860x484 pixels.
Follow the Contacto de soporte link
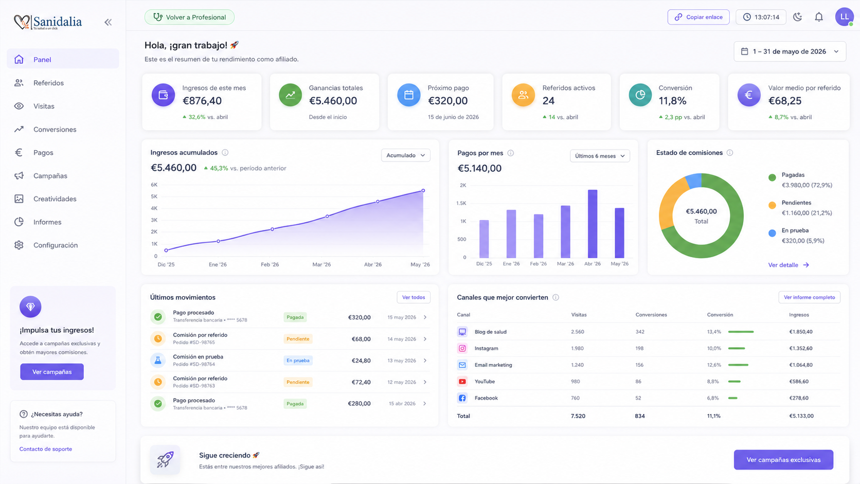[x=46, y=449]
